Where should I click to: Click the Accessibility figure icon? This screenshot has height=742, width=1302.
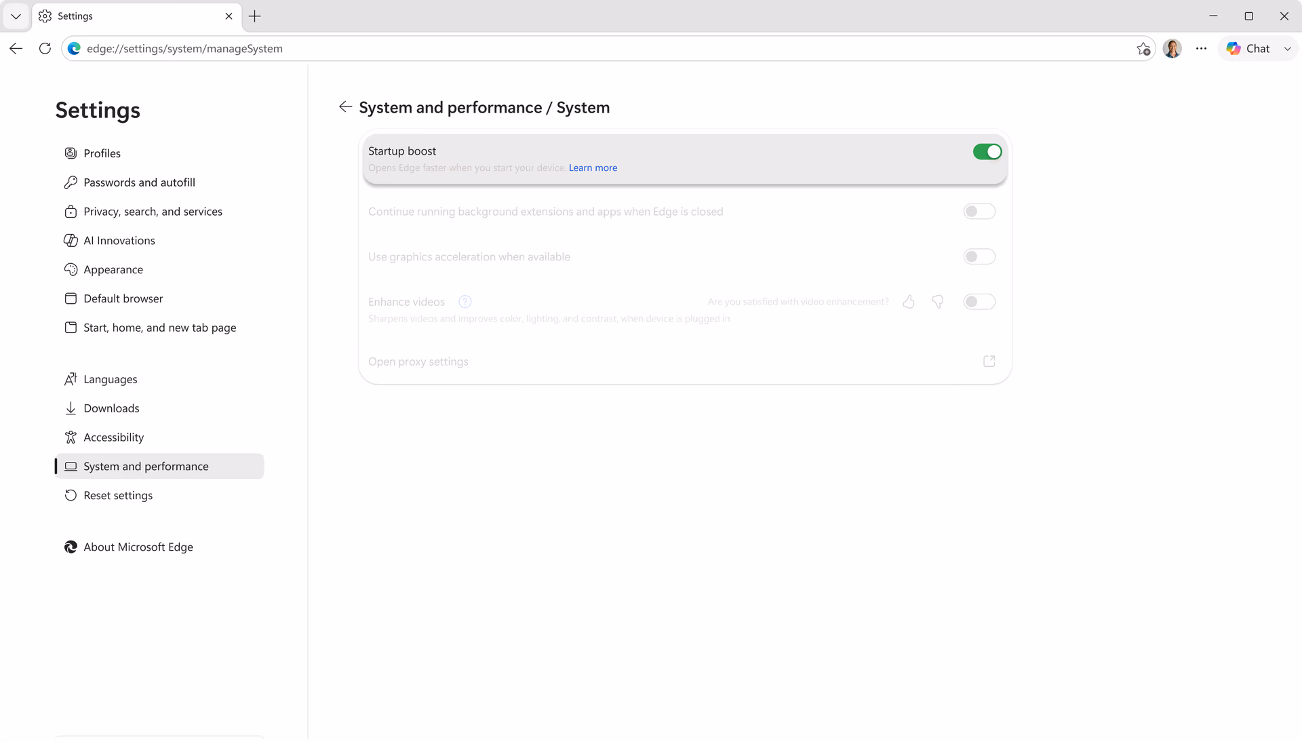[x=71, y=437]
